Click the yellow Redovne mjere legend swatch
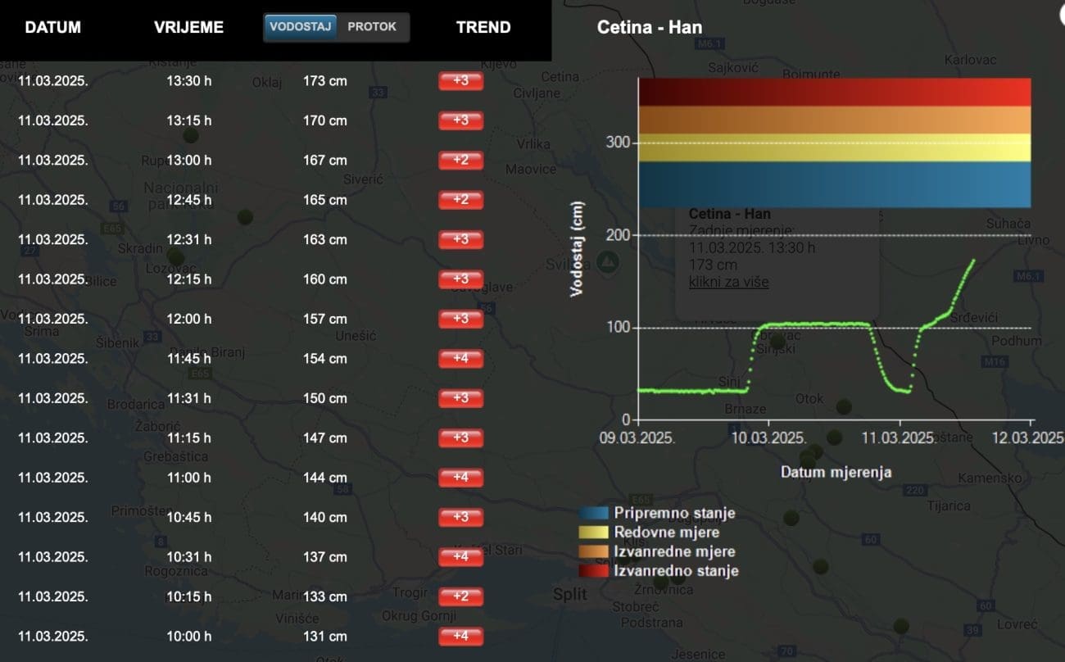This screenshot has height=662, width=1065. [594, 533]
